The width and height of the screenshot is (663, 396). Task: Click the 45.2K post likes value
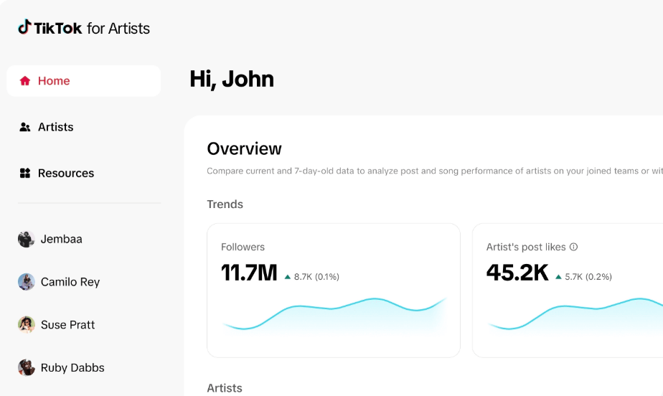pyautogui.click(x=517, y=273)
